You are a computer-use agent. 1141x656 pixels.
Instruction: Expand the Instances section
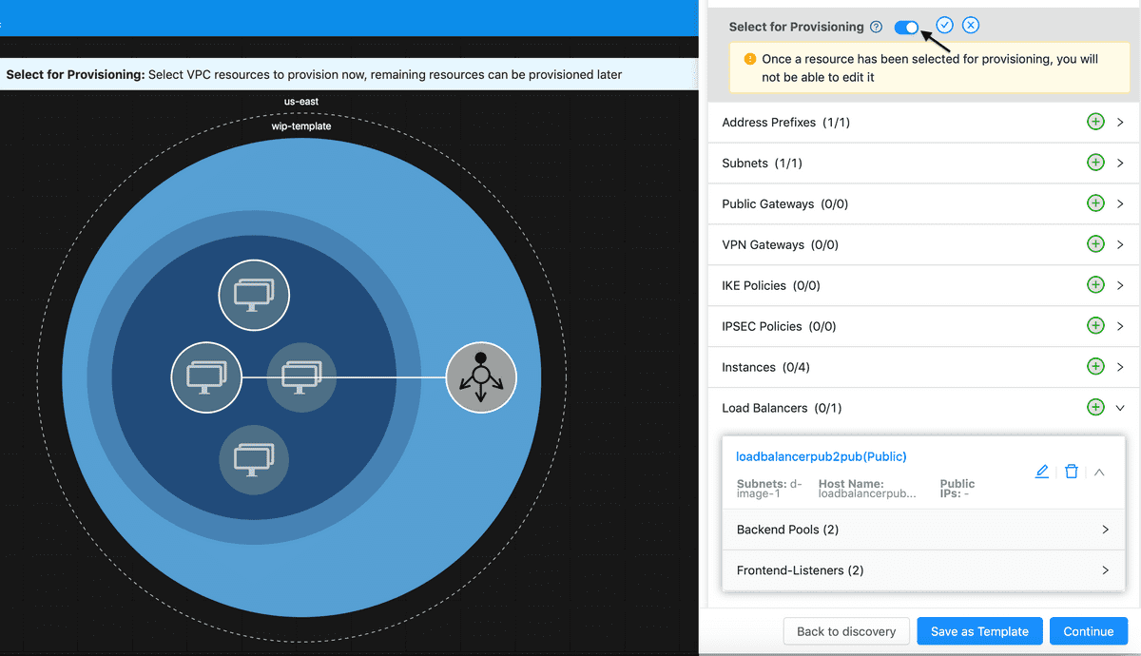1121,367
